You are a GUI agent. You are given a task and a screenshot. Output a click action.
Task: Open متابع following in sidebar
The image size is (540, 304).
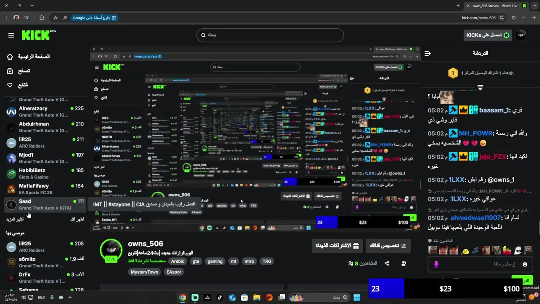pos(18,85)
